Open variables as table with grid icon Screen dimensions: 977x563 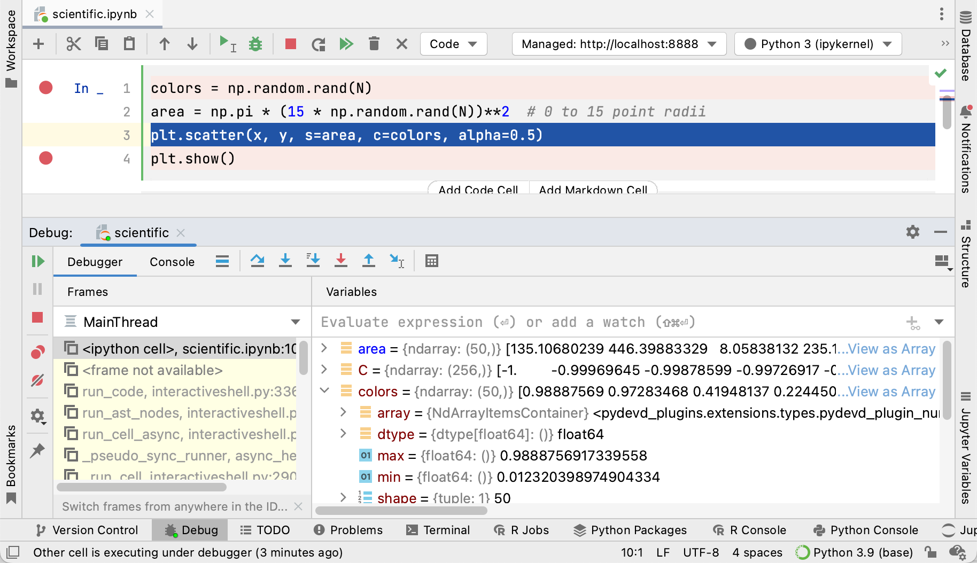[431, 261]
